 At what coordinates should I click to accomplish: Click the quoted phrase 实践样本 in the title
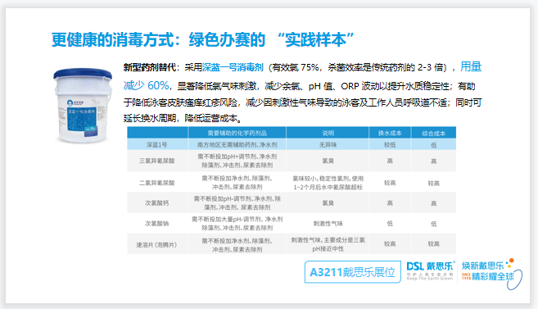click(315, 40)
